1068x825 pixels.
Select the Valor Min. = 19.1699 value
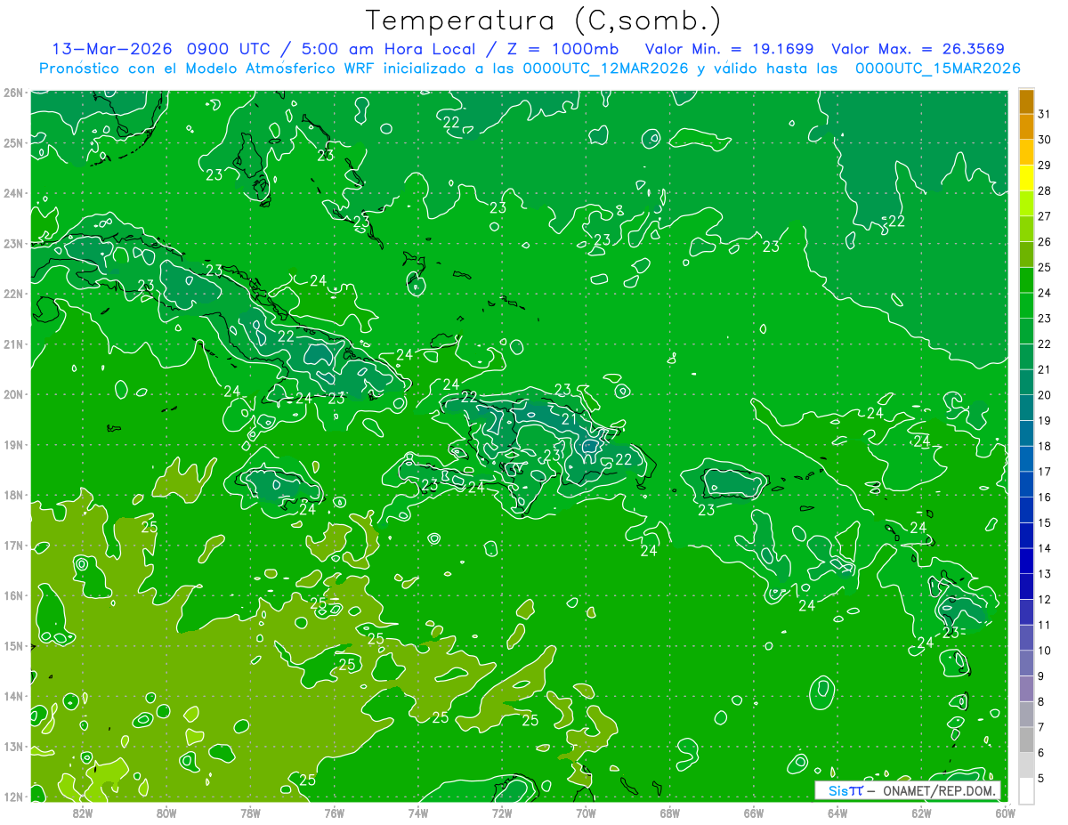[731, 49]
